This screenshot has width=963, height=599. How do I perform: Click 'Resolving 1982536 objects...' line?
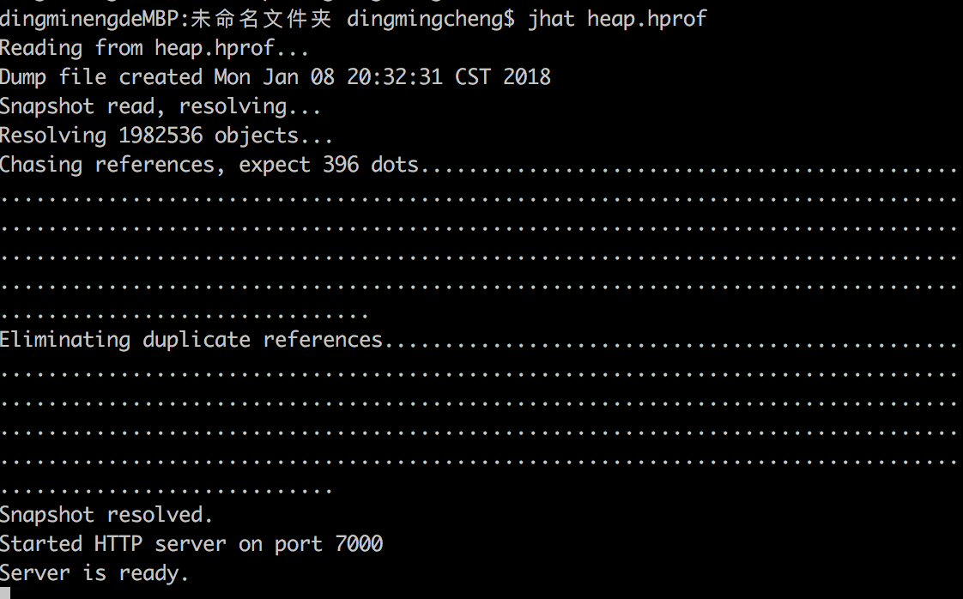tap(167, 135)
